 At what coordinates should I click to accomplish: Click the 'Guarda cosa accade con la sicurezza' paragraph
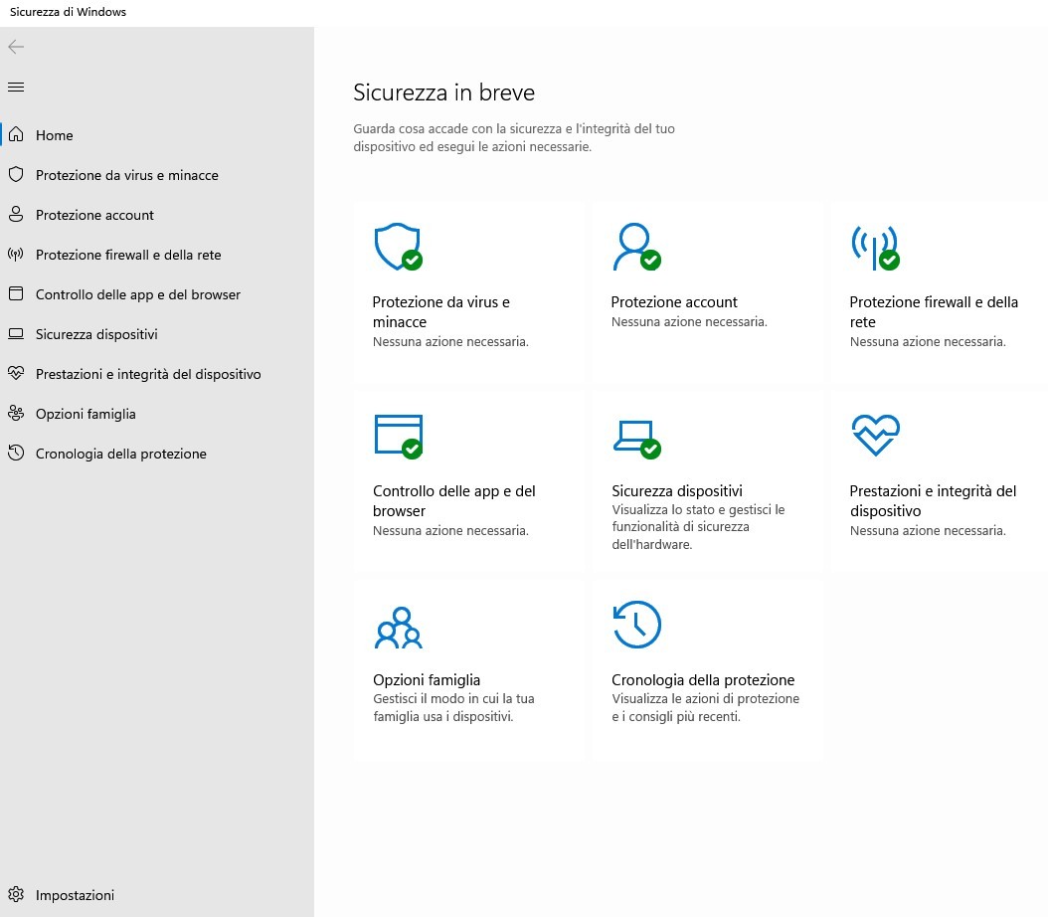514,137
